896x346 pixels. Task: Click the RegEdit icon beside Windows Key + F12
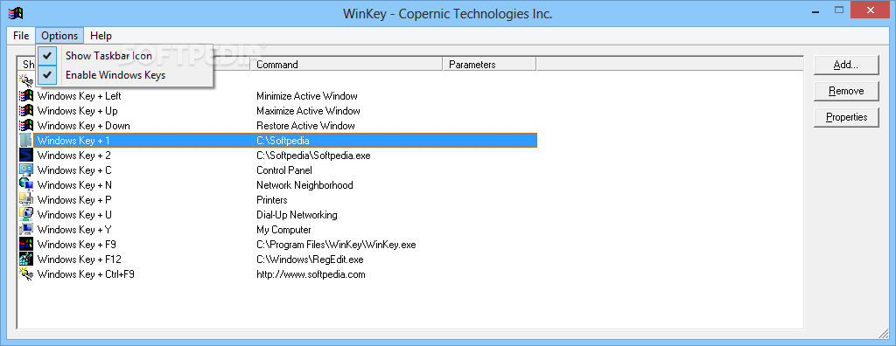coord(26,259)
